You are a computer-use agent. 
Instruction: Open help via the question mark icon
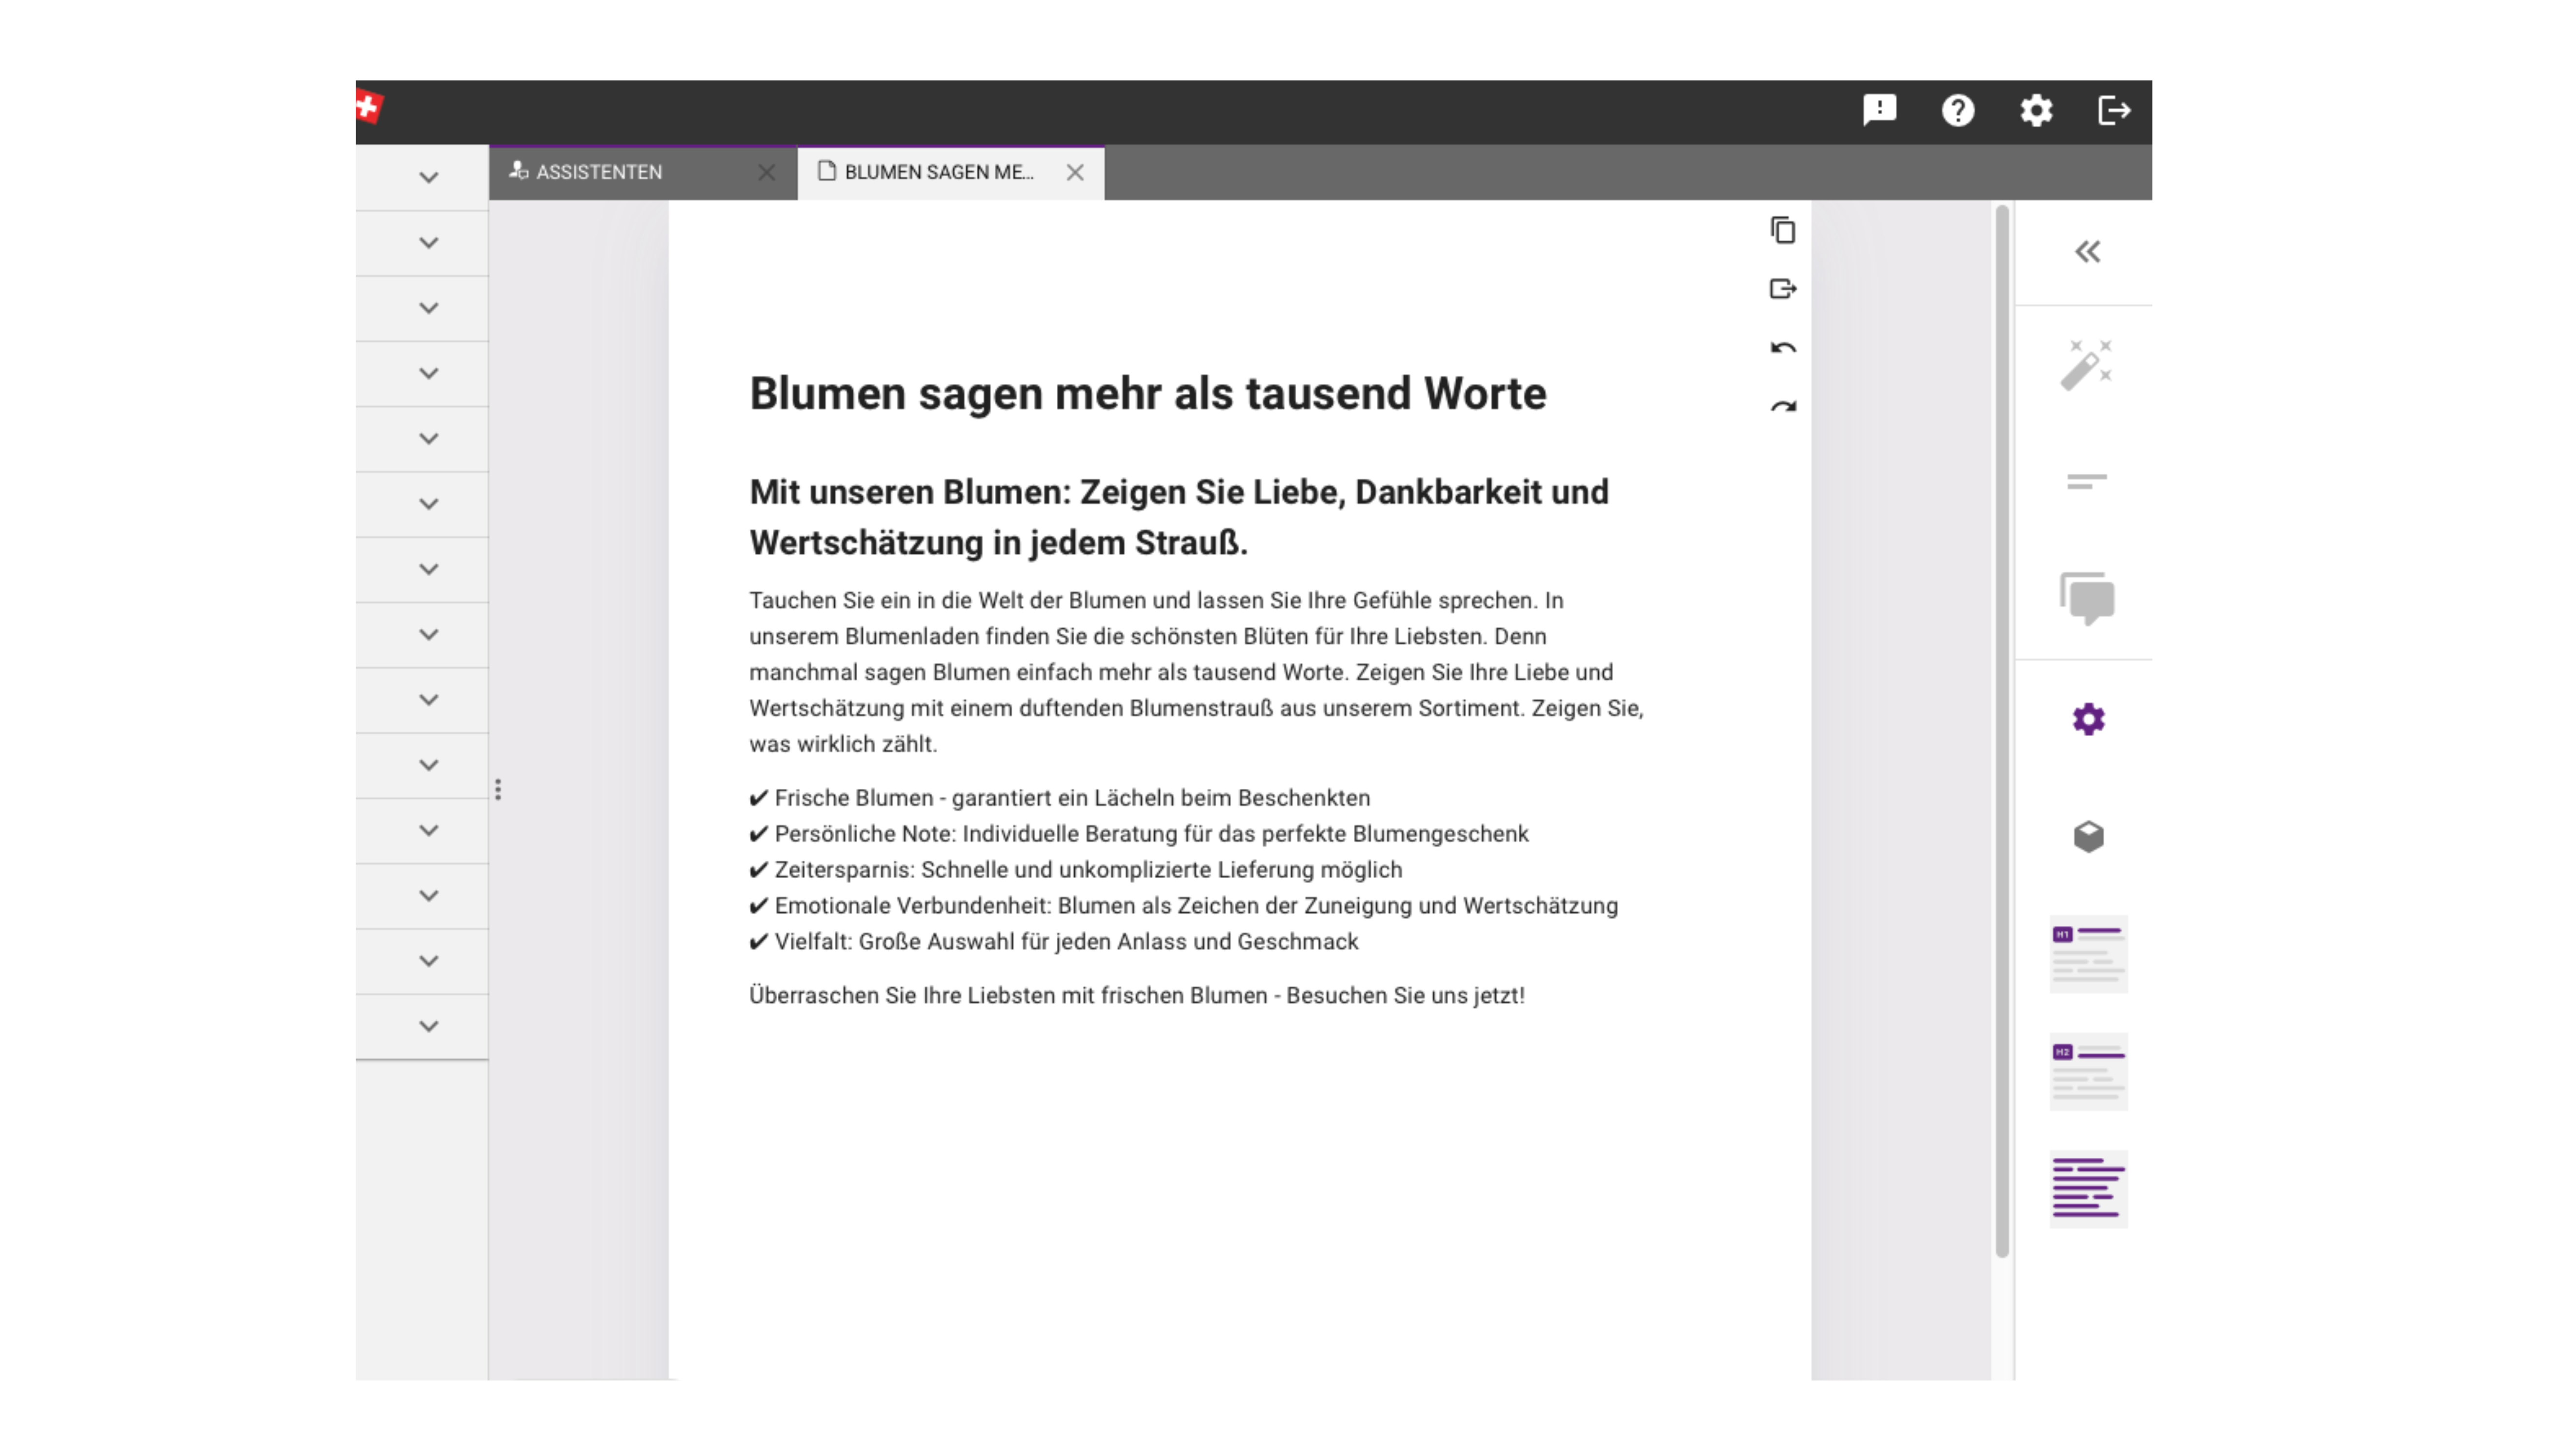coord(1957,110)
